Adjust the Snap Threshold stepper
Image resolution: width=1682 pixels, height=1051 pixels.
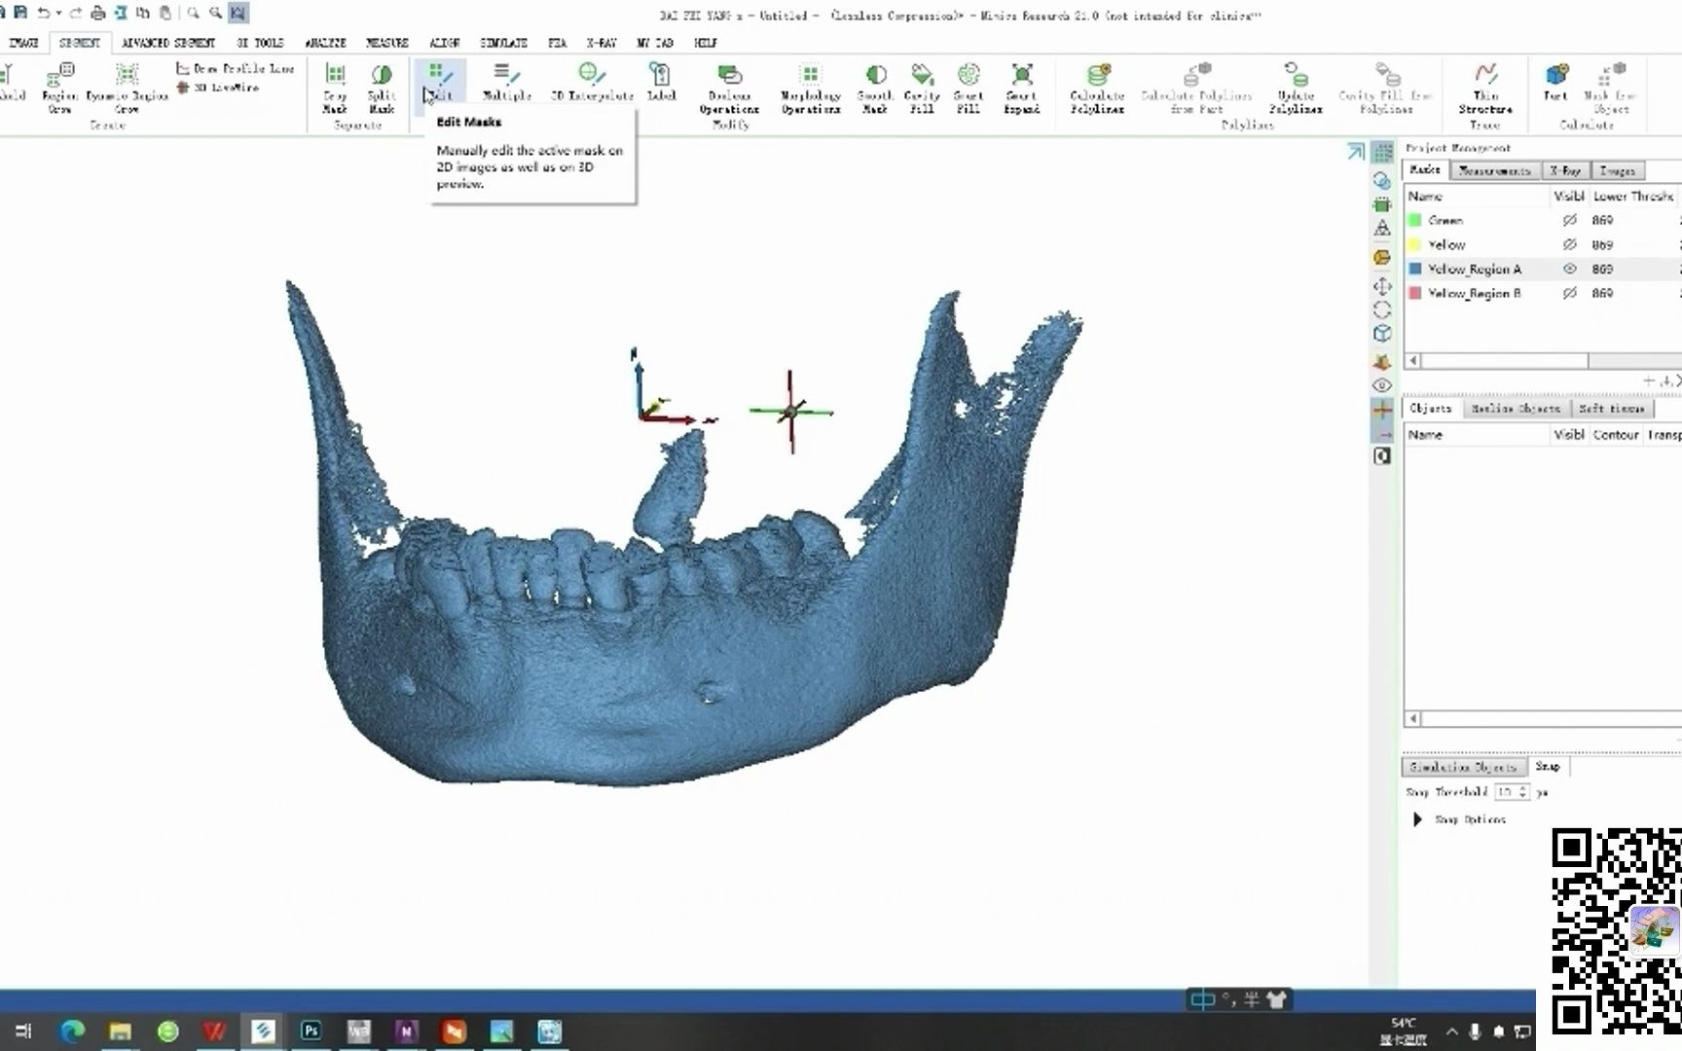coord(1523,792)
